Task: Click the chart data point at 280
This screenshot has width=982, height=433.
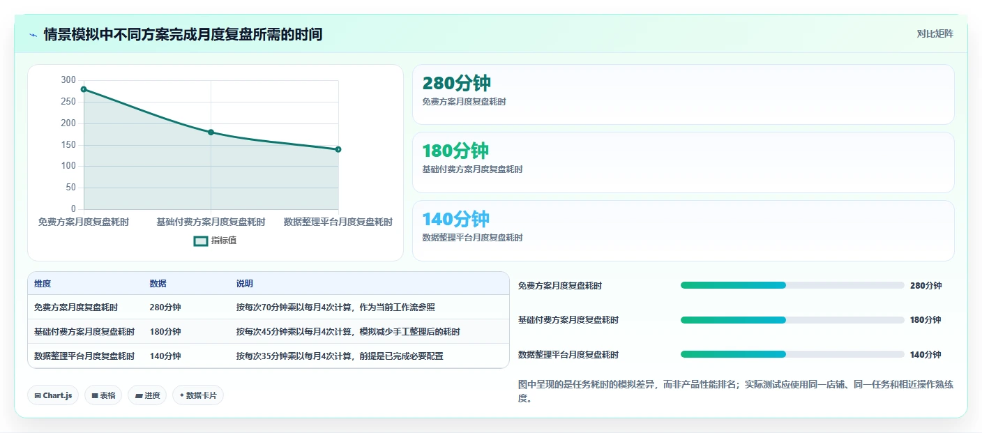Action: click(x=84, y=89)
